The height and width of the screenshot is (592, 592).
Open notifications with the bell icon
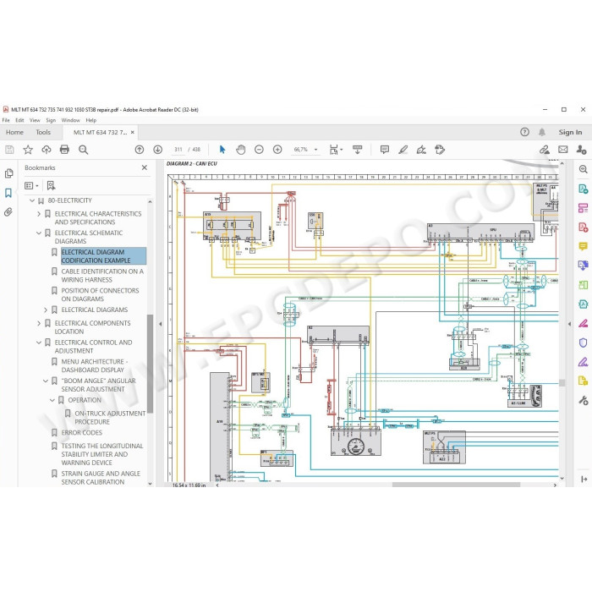542,132
